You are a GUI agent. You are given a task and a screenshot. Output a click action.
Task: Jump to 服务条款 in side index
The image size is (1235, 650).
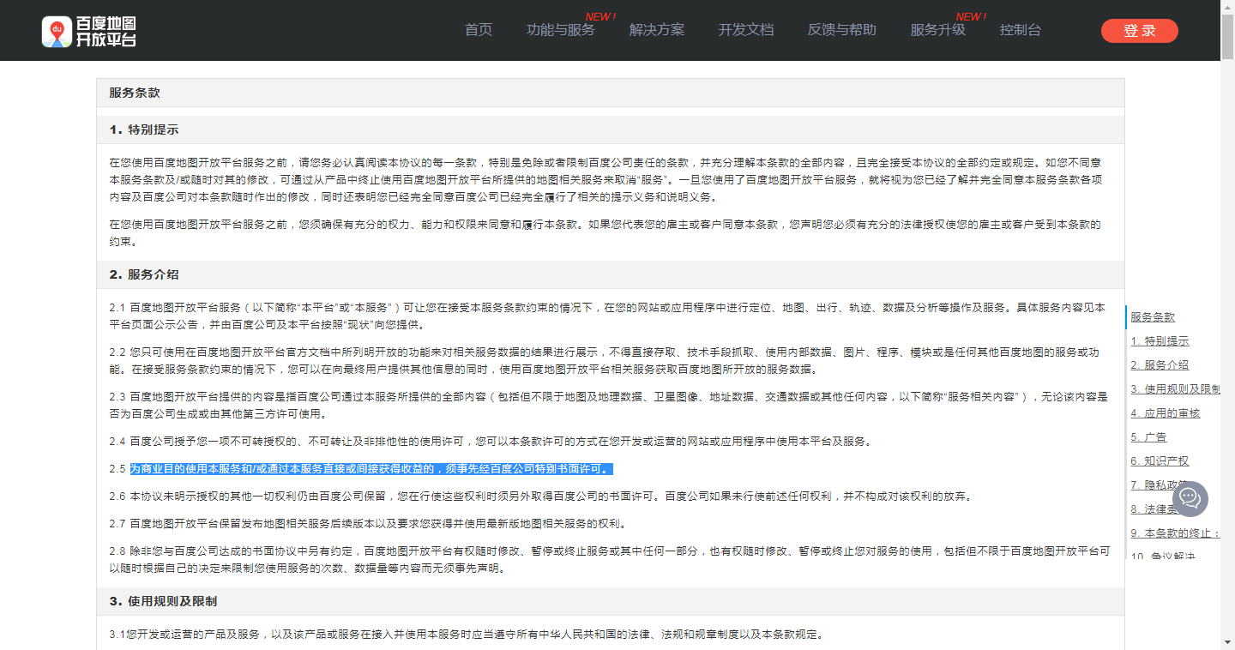[x=1153, y=317]
